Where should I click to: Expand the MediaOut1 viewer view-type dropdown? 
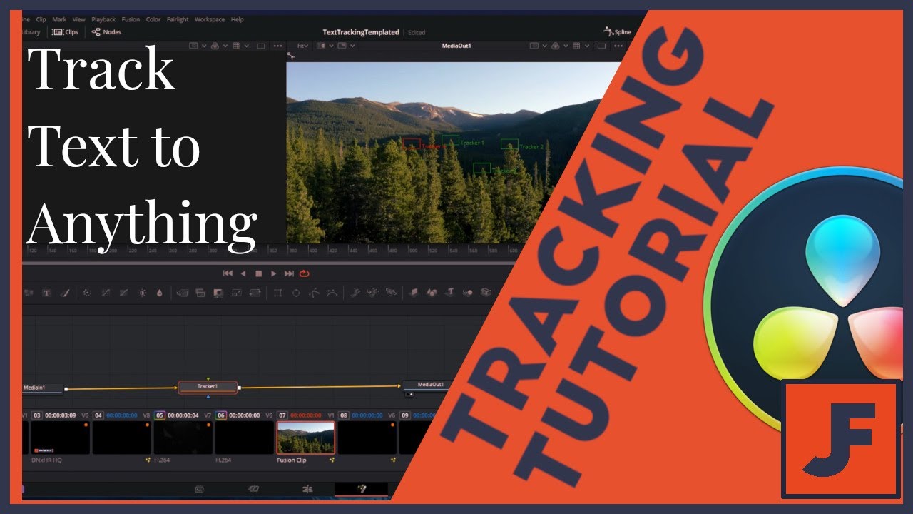click(x=544, y=46)
